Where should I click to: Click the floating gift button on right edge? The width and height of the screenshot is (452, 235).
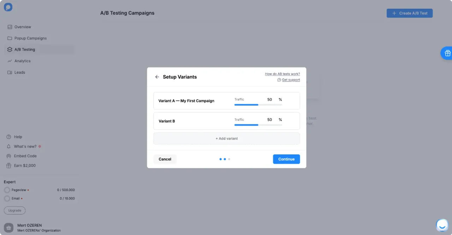(447, 53)
